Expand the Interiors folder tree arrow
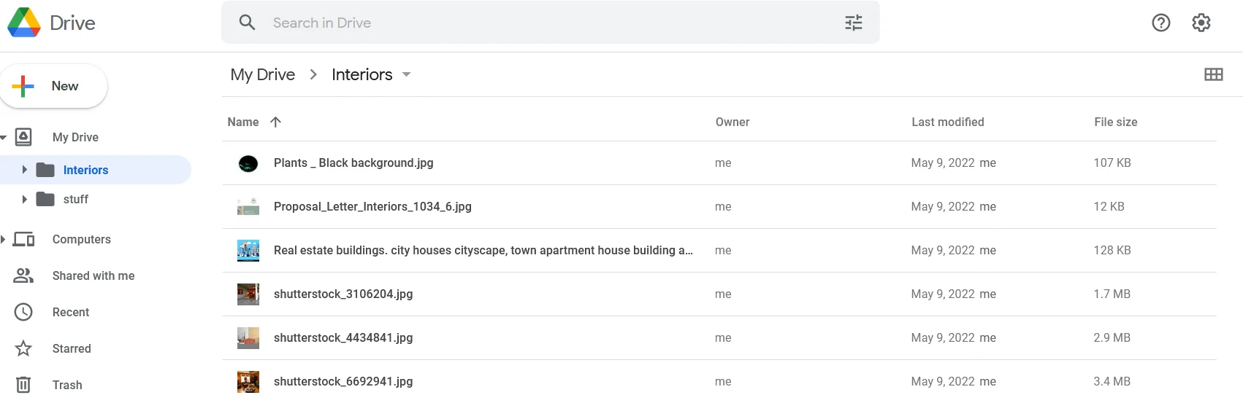Viewport: 1243px width, 403px height. [x=24, y=170]
